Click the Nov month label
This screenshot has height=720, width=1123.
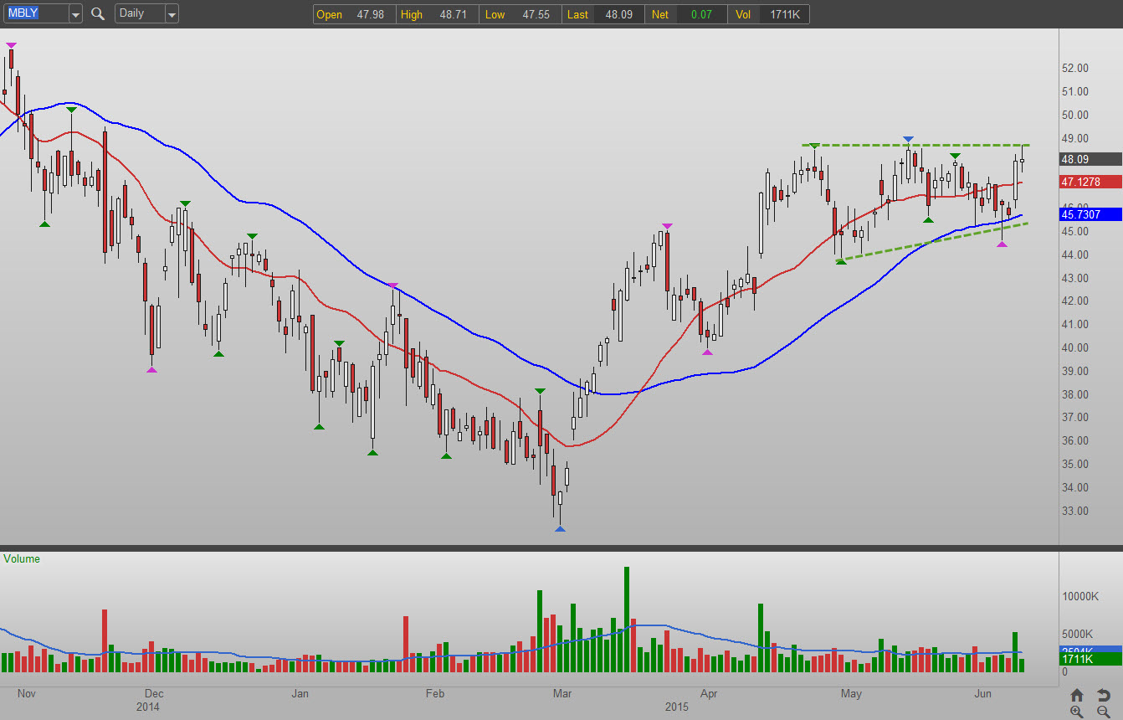[27, 694]
